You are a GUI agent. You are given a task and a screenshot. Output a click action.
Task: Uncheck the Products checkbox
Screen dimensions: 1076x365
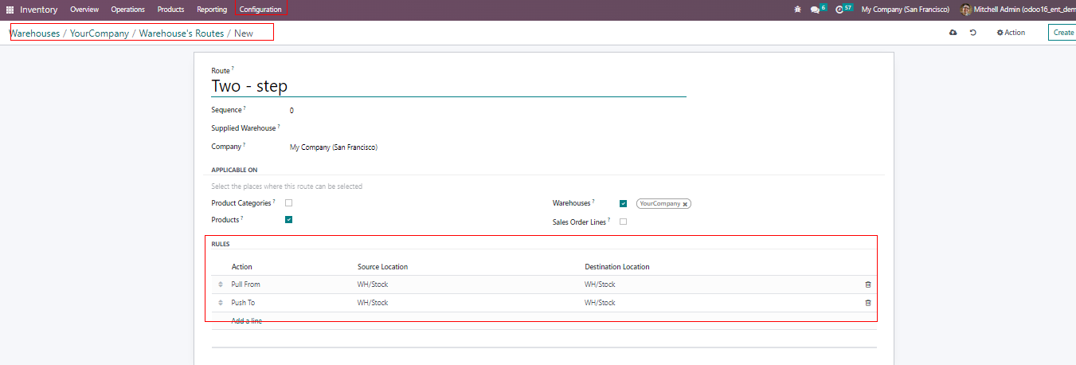[x=288, y=219]
